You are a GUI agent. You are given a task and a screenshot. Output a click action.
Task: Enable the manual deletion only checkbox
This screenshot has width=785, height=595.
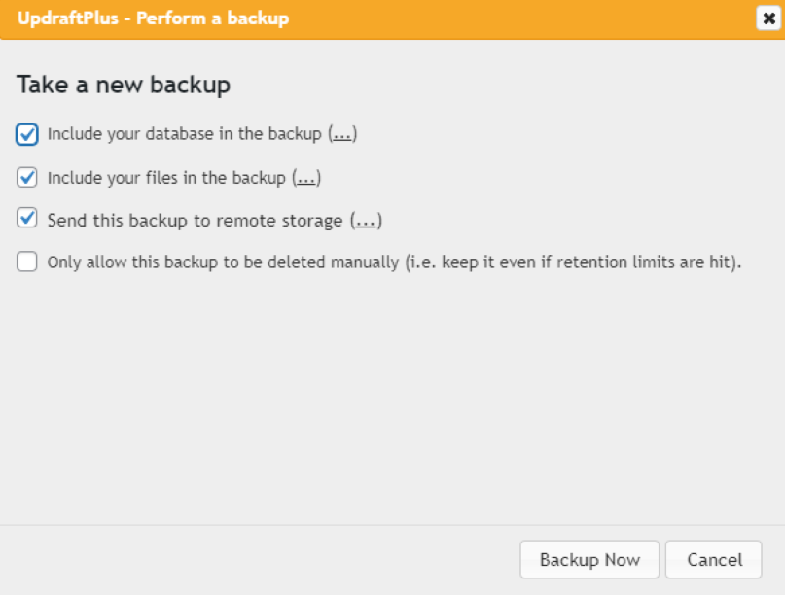point(27,262)
